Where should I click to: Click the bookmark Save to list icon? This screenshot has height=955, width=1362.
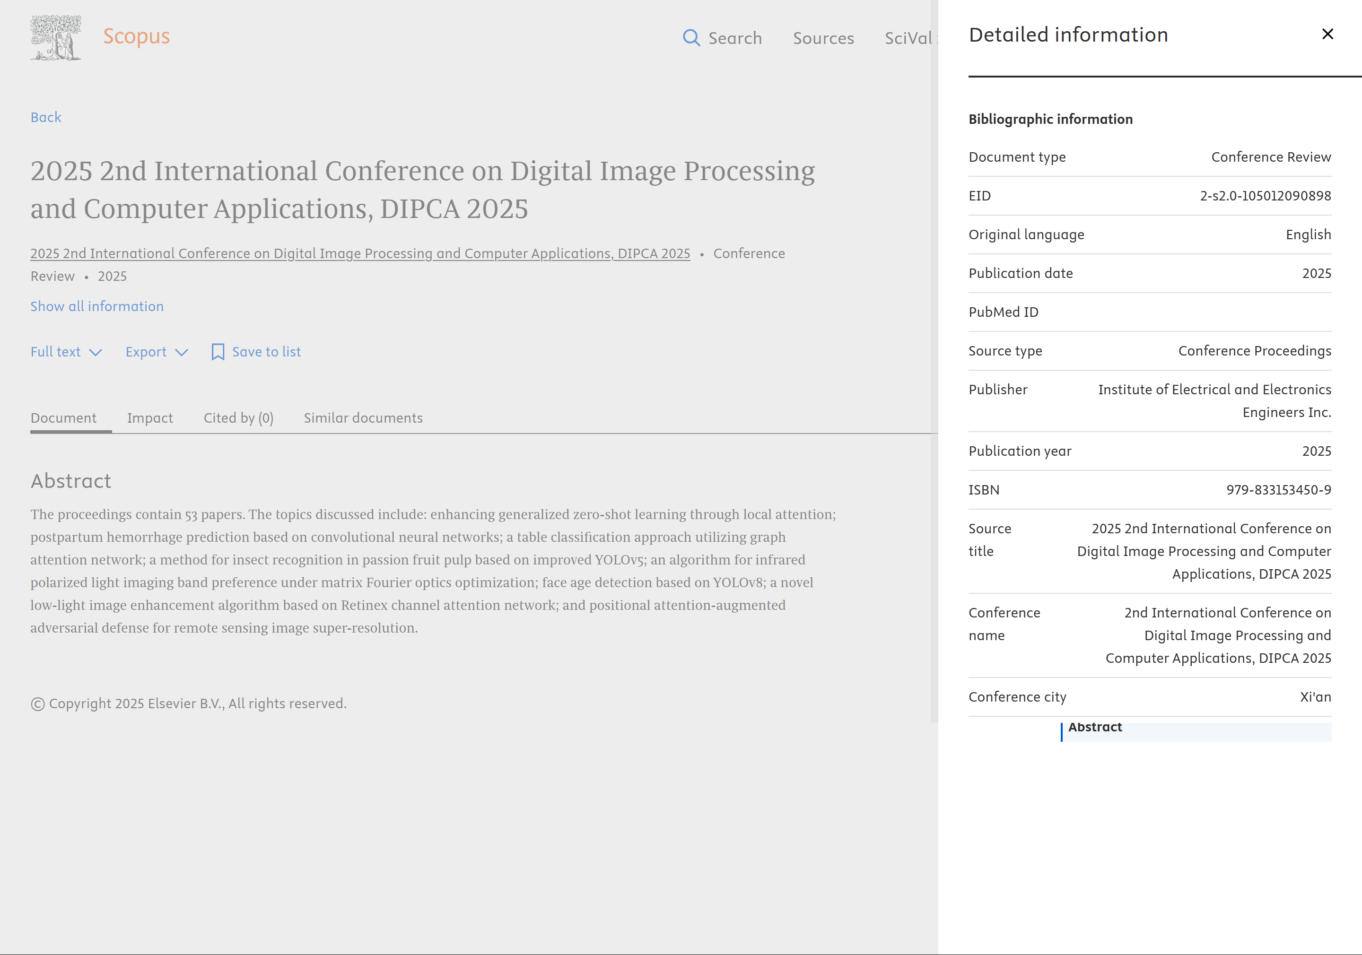pyautogui.click(x=218, y=352)
